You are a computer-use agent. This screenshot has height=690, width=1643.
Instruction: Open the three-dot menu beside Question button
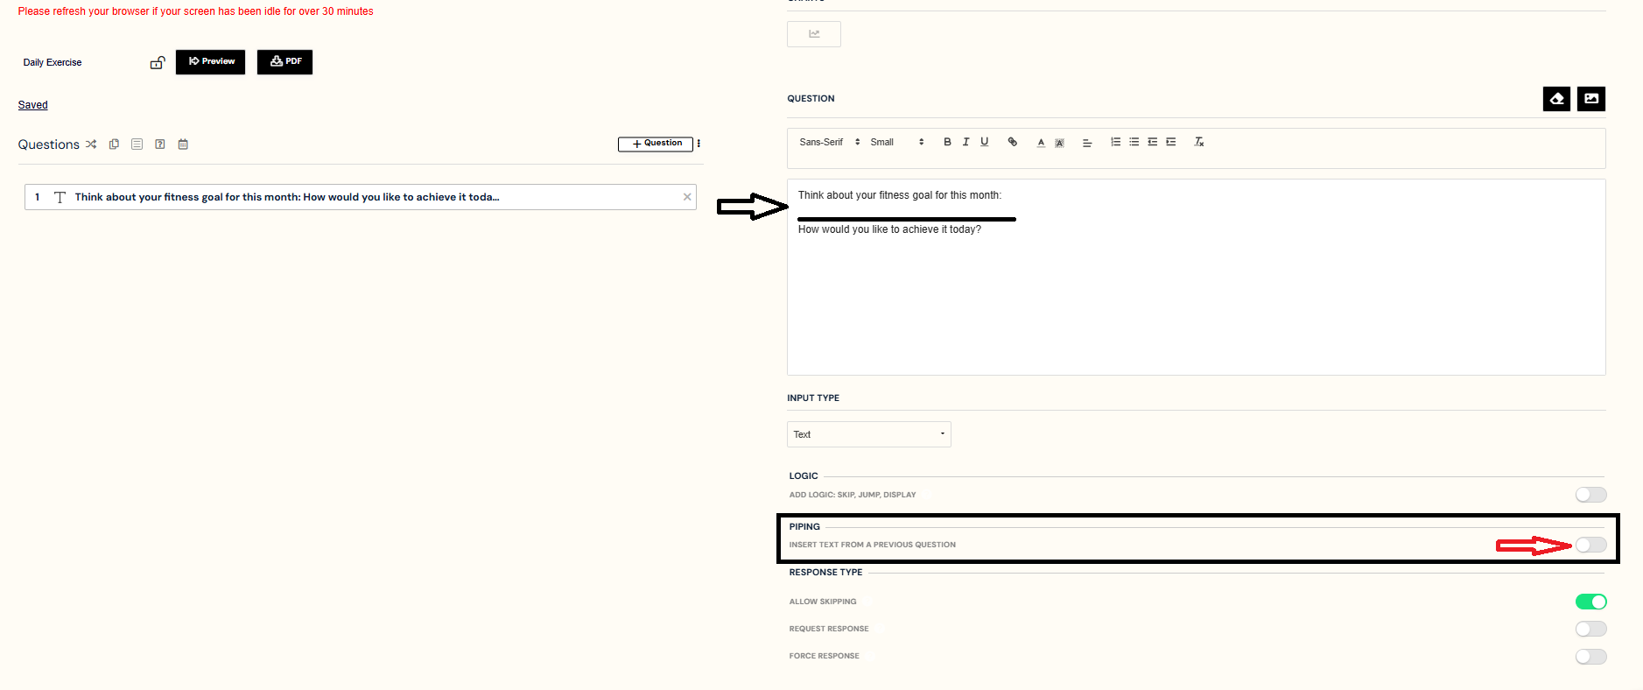point(699,144)
